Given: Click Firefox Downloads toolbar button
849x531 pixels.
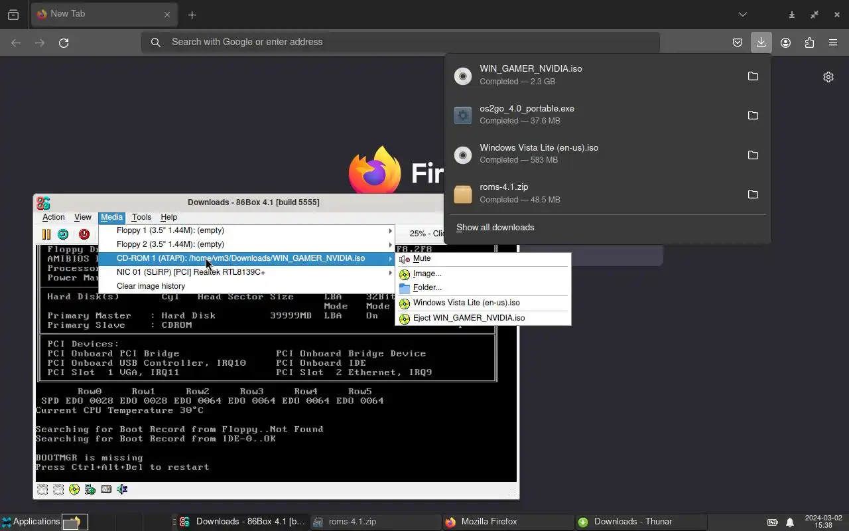Looking at the screenshot, I should 761,42.
